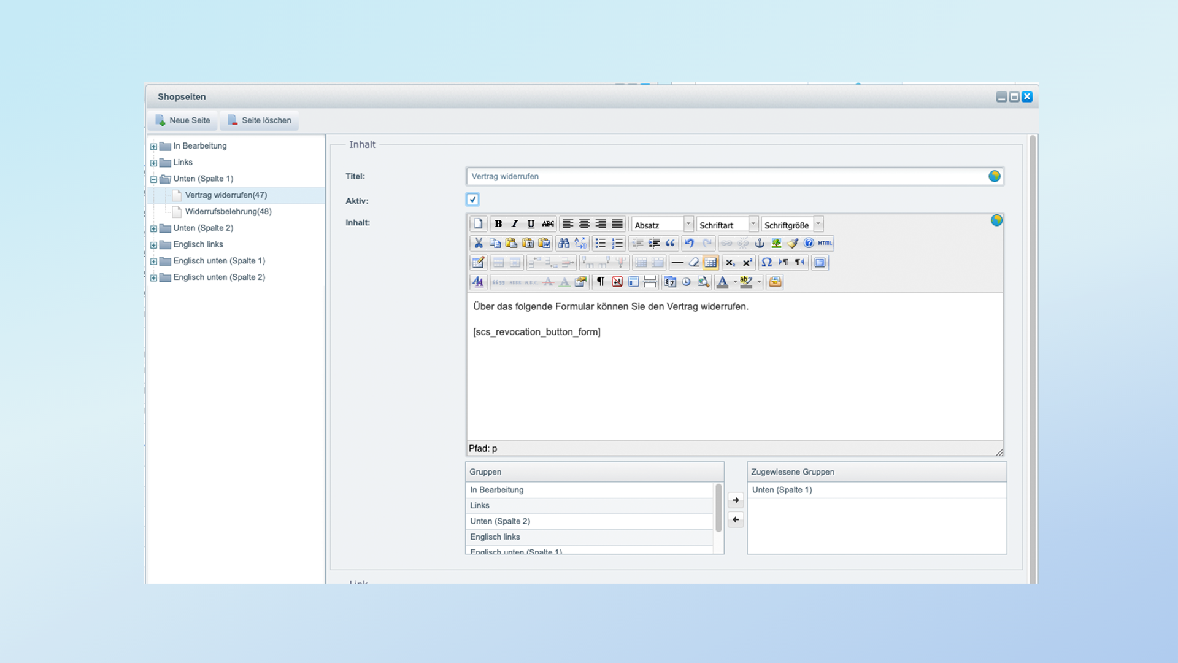Click the Cleanup broom icon
Viewport: 1178px width, 663px height.
(793, 243)
